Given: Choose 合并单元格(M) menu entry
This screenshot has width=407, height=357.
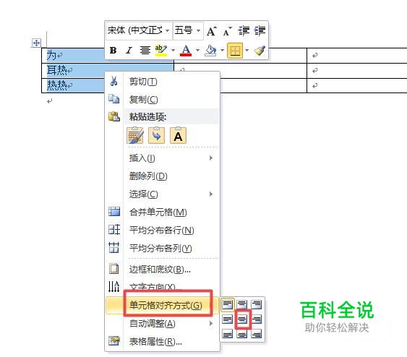Looking at the screenshot, I should coord(163,212).
